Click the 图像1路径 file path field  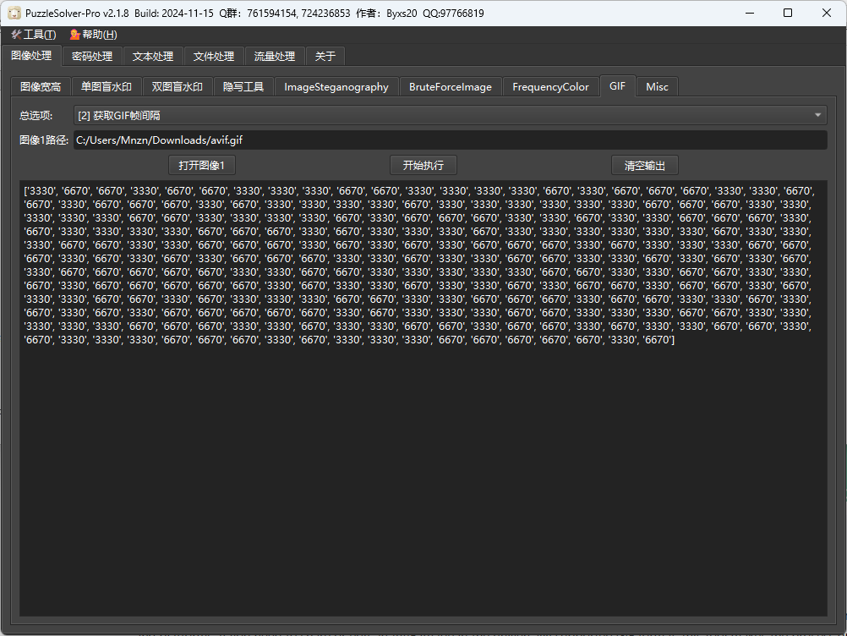(x=450, y=140)
